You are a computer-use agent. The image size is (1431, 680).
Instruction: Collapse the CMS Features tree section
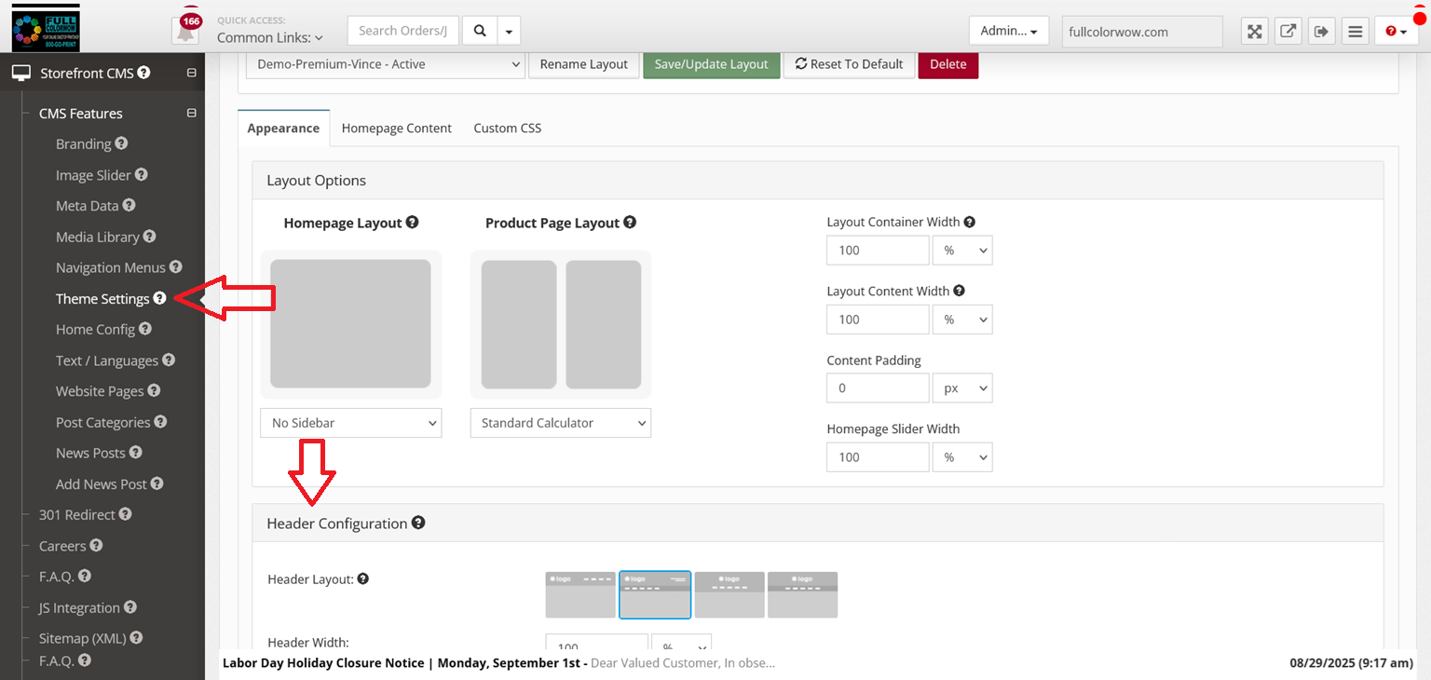coord(191,114)
